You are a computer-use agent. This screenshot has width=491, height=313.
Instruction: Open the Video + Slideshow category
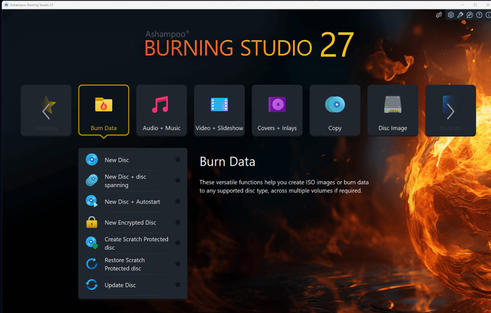219,110
